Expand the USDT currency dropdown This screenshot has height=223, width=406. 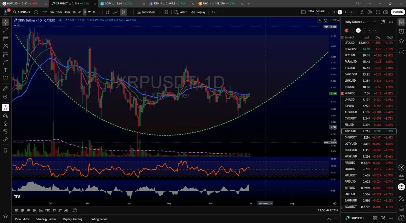click(x=335, y=20)
